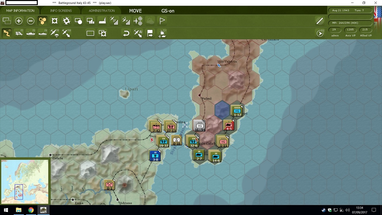The width and height of the screenshot is (382, 215).
Task: Select the grey HQ unit 16=94
Action: click(199, 126)
